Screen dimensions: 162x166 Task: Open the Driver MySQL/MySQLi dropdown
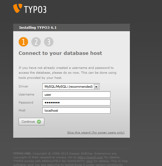coord(71,86)
